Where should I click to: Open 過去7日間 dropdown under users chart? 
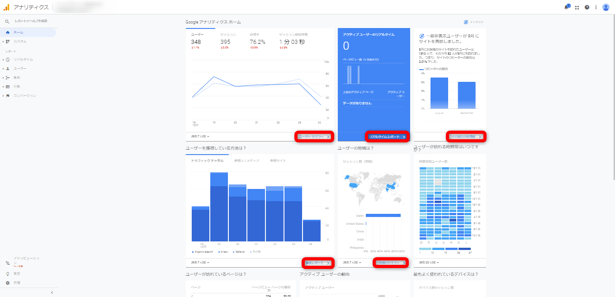[x=200, y=136]
